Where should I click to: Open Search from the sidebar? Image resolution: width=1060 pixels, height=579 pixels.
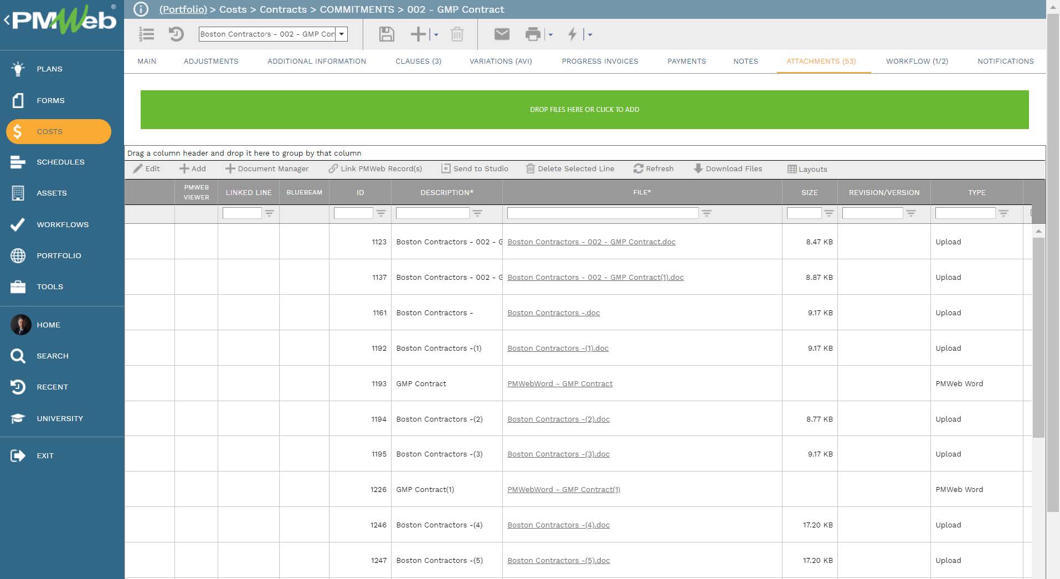(x=53, y=356)
